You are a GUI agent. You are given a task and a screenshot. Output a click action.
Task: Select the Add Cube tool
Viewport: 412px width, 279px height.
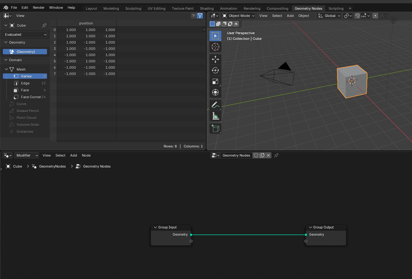[215, 128]
